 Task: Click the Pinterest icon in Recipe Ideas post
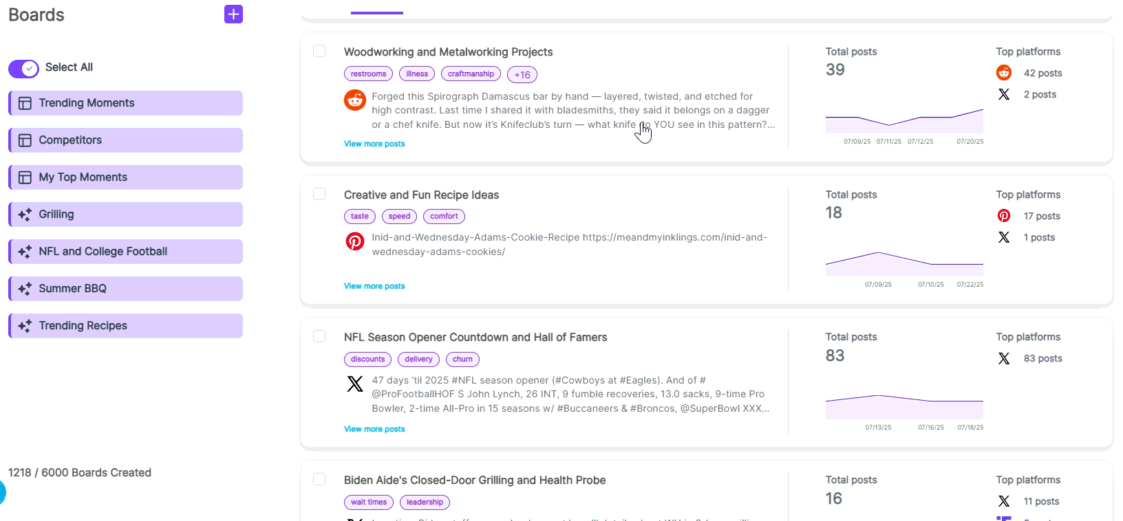click(x=354, y=241)
